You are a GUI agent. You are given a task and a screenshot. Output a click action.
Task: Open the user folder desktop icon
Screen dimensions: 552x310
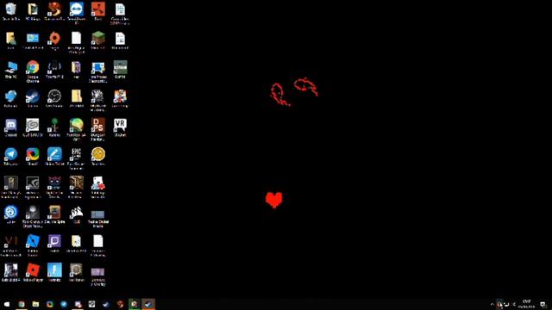pyautogui.click(x=11, y=38)
